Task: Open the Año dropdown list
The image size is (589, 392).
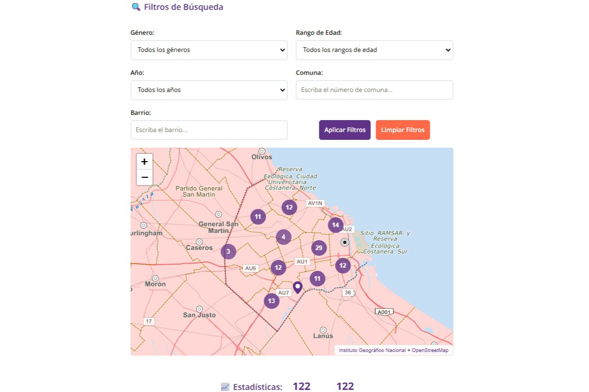Action: coord(209,90)
